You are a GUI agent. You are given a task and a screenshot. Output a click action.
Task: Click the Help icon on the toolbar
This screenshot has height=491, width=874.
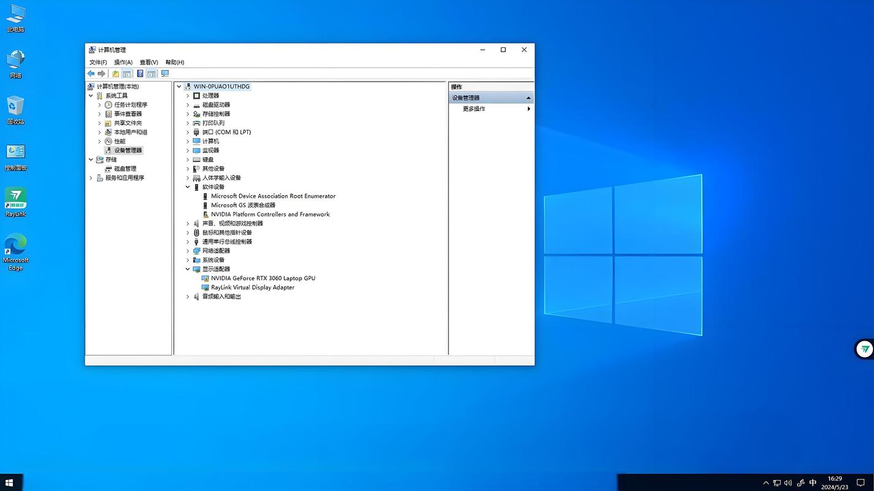(x=140, y=73)
